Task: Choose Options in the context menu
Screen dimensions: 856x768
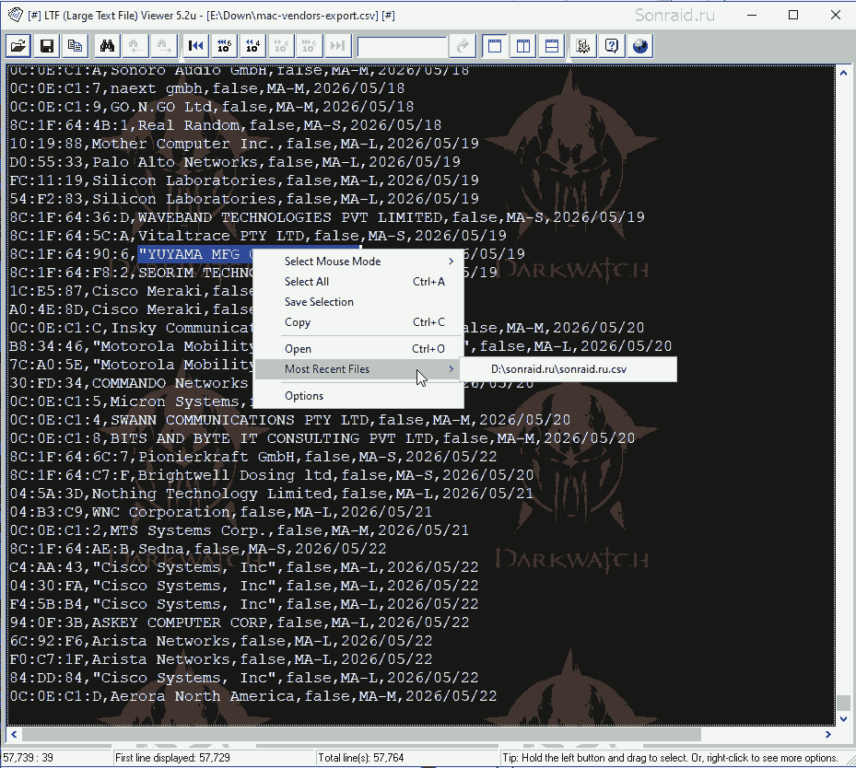Action: (x=358, y=395)
